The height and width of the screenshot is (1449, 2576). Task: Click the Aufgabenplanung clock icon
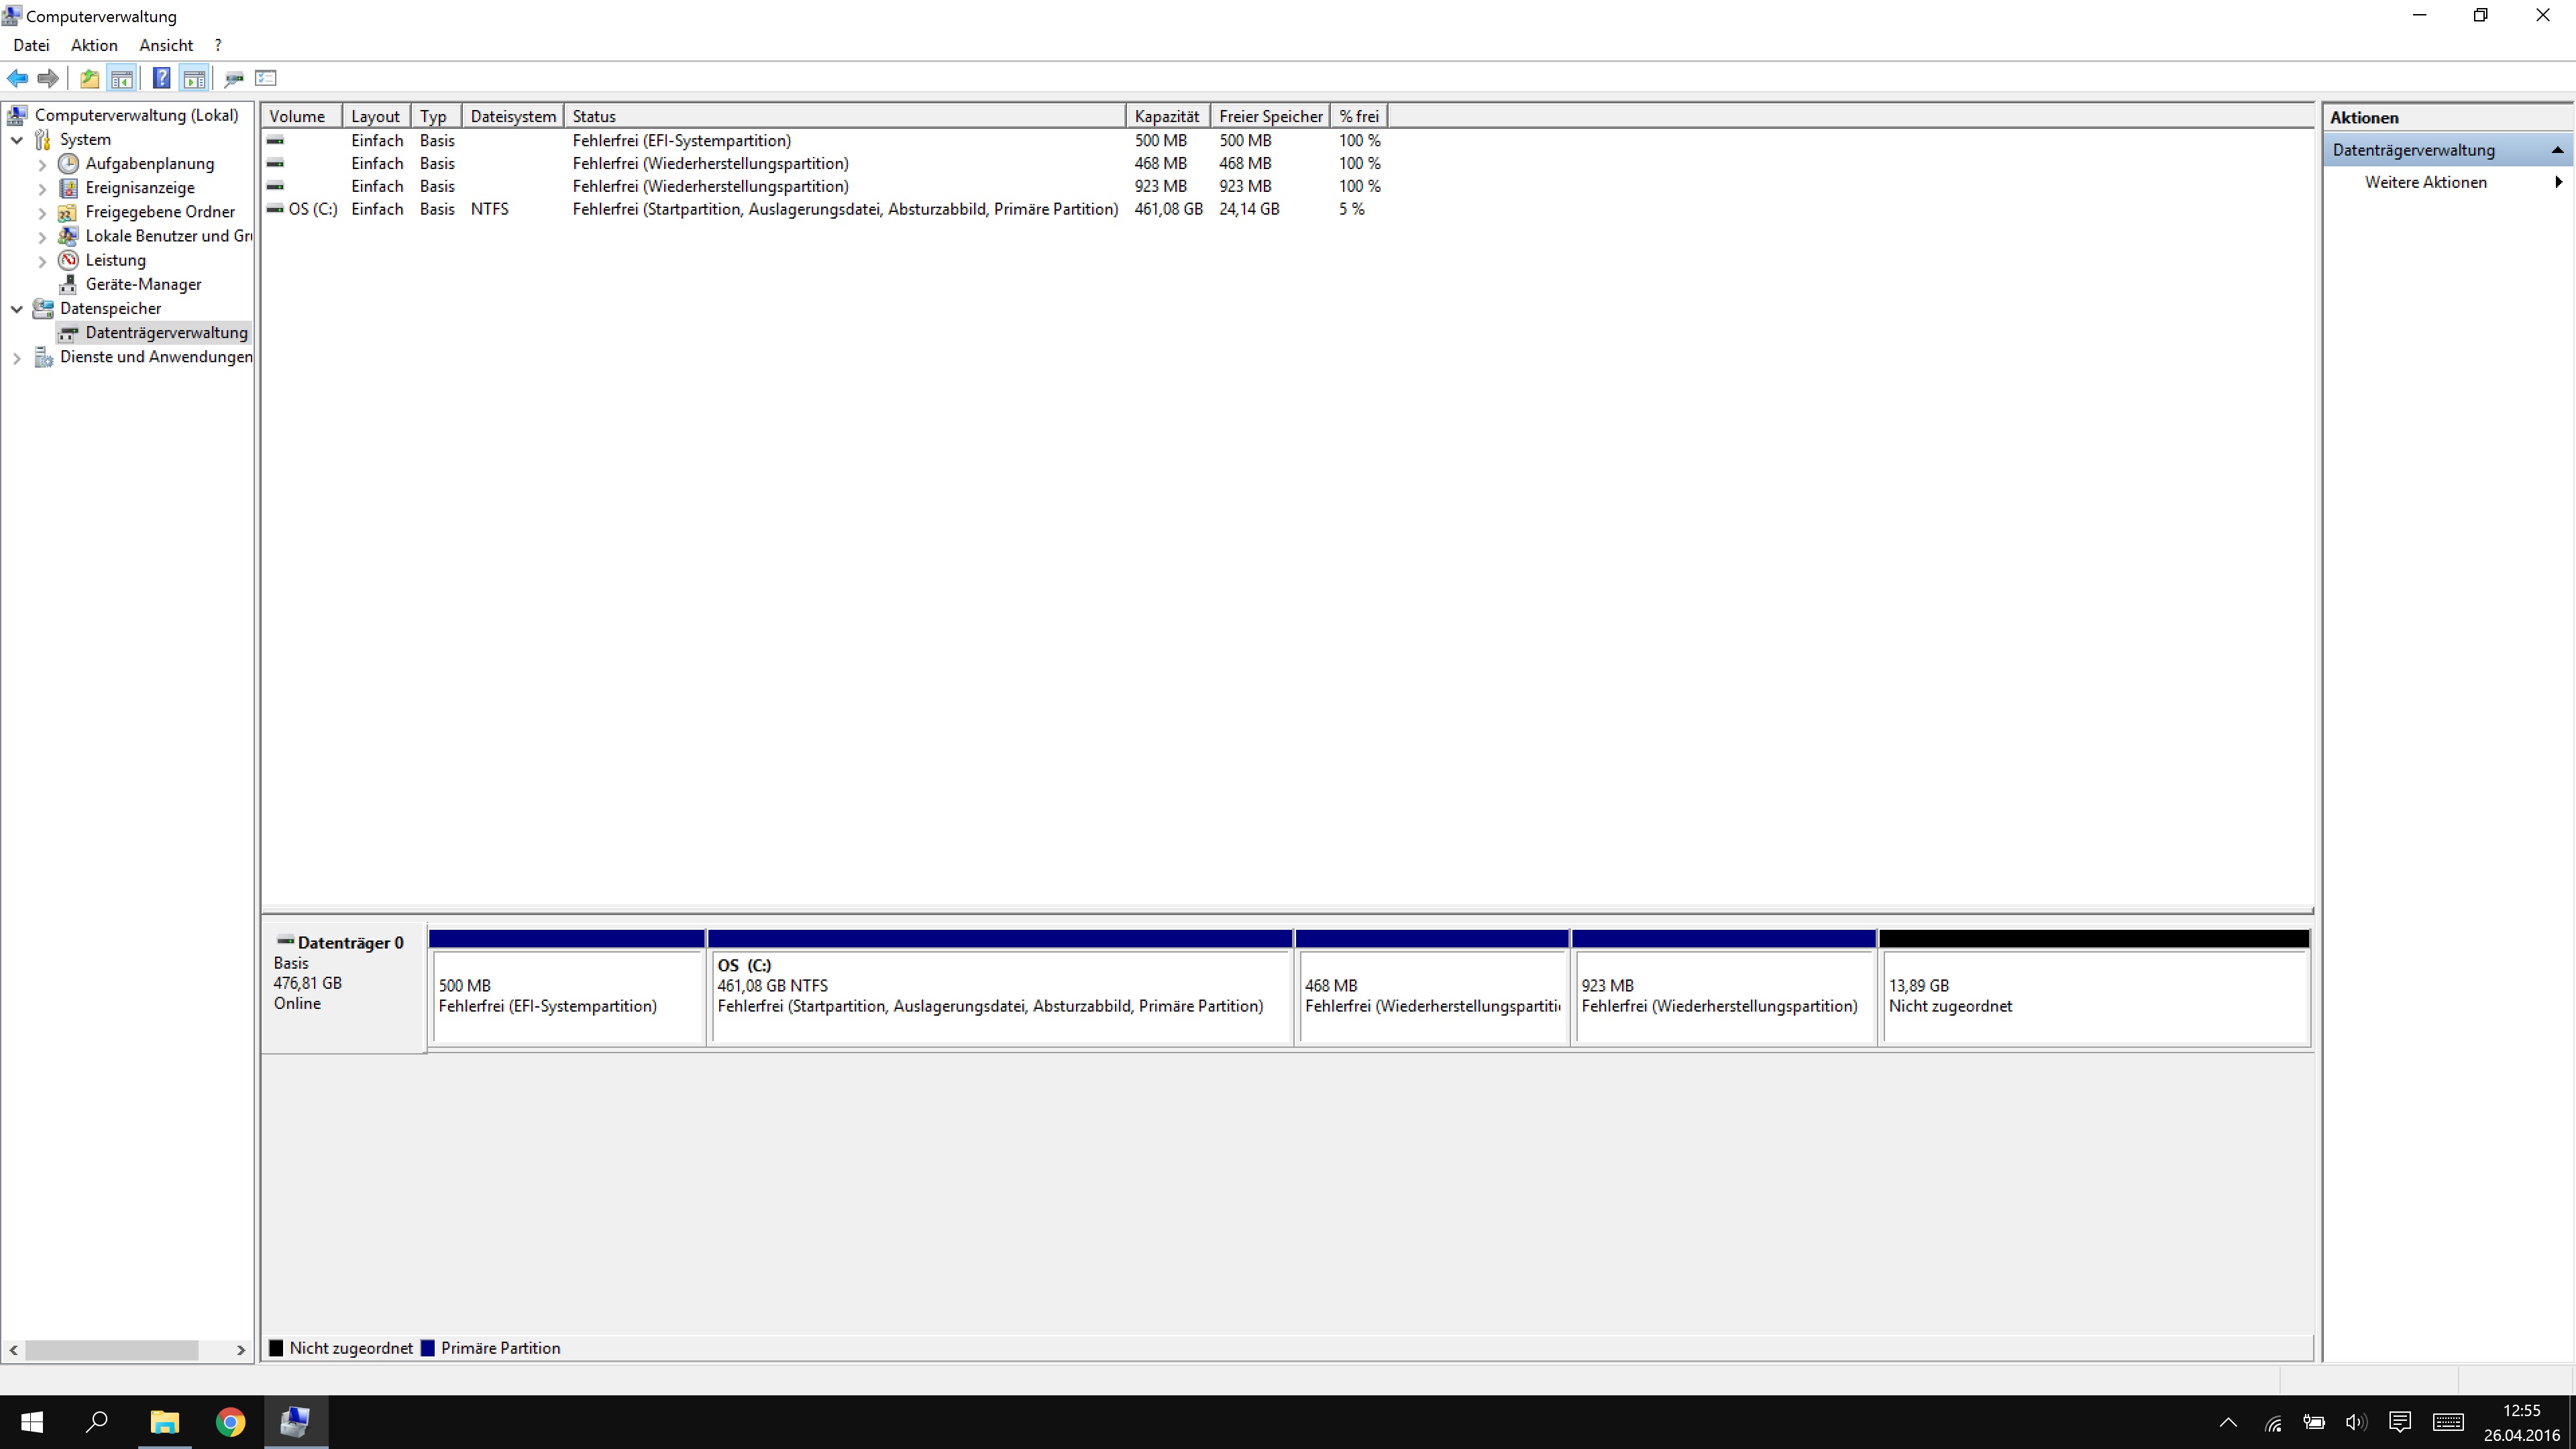click(x=68, y=163)
